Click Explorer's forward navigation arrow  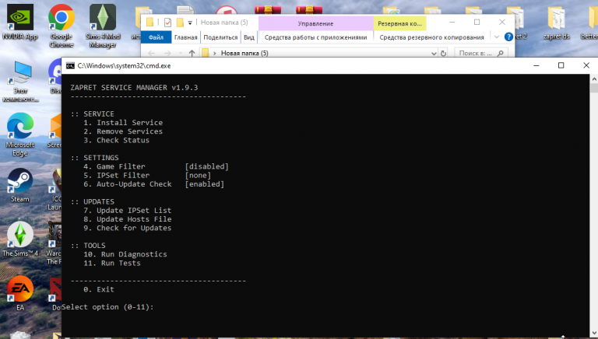pos(167,54)
